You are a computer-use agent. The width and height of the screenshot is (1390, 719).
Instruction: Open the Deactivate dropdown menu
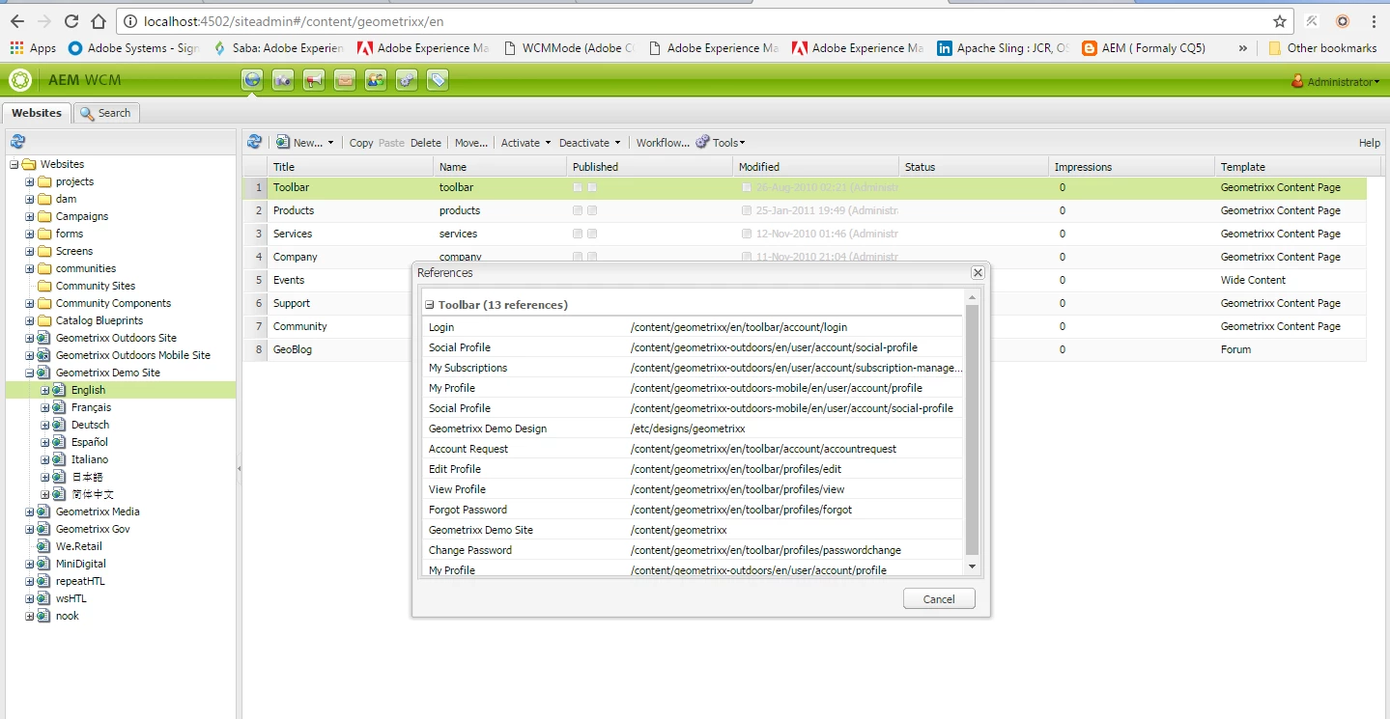589,143
